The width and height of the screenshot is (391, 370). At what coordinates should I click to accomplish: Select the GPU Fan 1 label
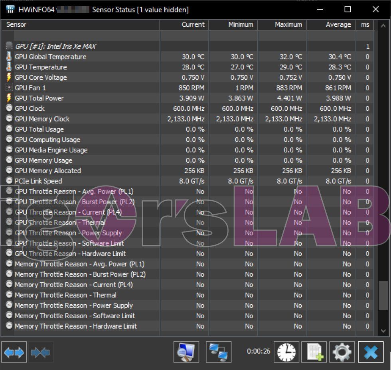(x=30, y=88)
